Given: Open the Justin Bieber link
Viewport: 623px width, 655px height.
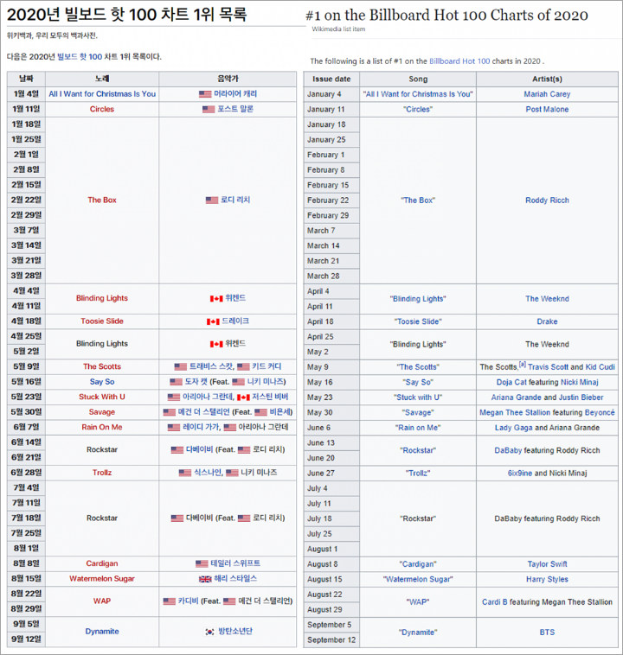Looking at the screenshot, I should pos(581,397).
